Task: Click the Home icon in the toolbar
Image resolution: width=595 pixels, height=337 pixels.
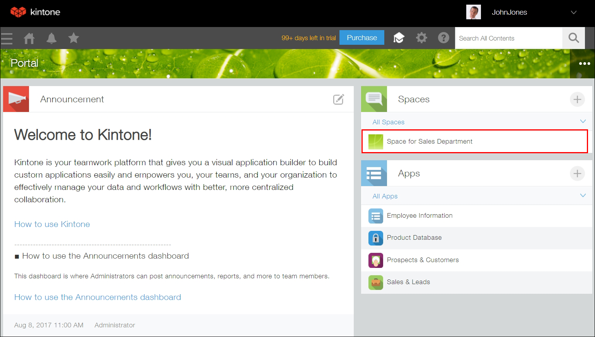Action: [29, 38]
